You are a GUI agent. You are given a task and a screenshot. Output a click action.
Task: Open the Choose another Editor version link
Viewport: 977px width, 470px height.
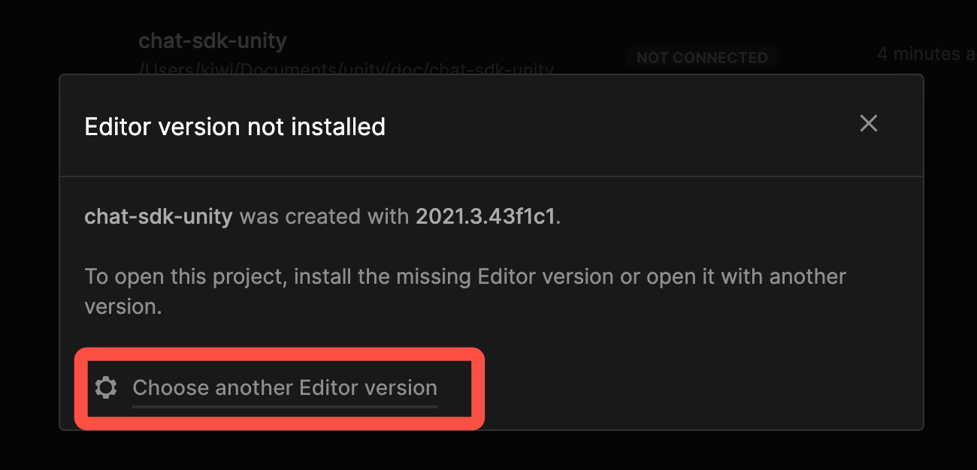(x=284, y=387)
